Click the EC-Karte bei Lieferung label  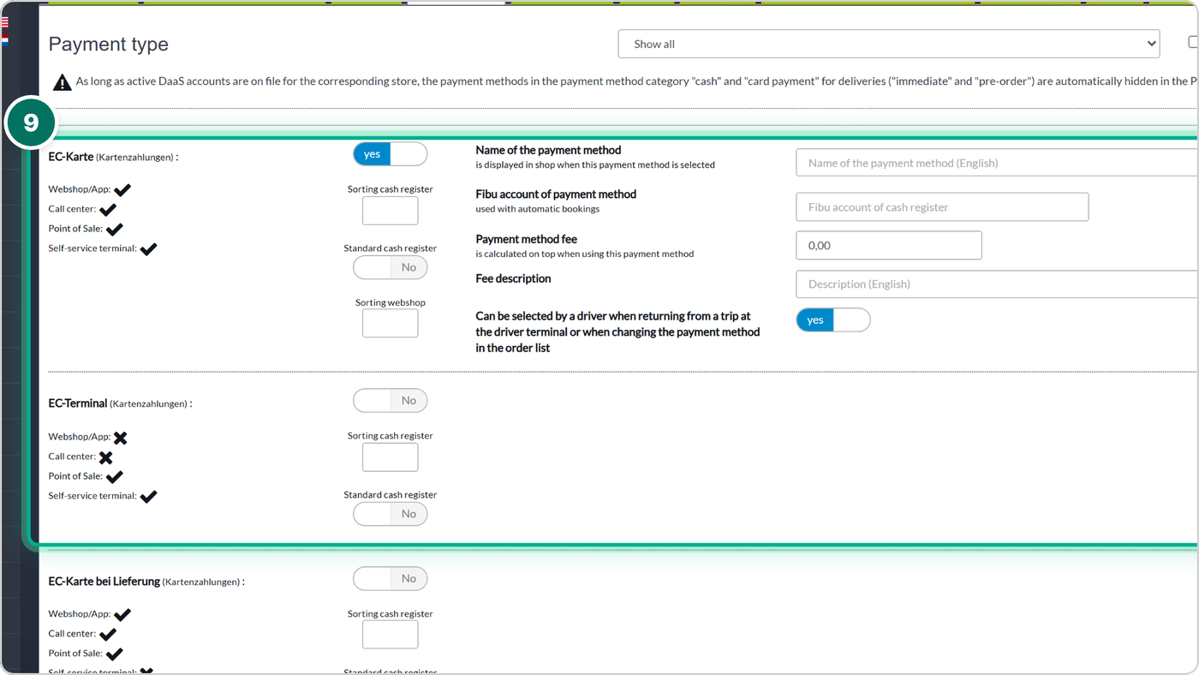pyautogui.click(x=146, y=582)
